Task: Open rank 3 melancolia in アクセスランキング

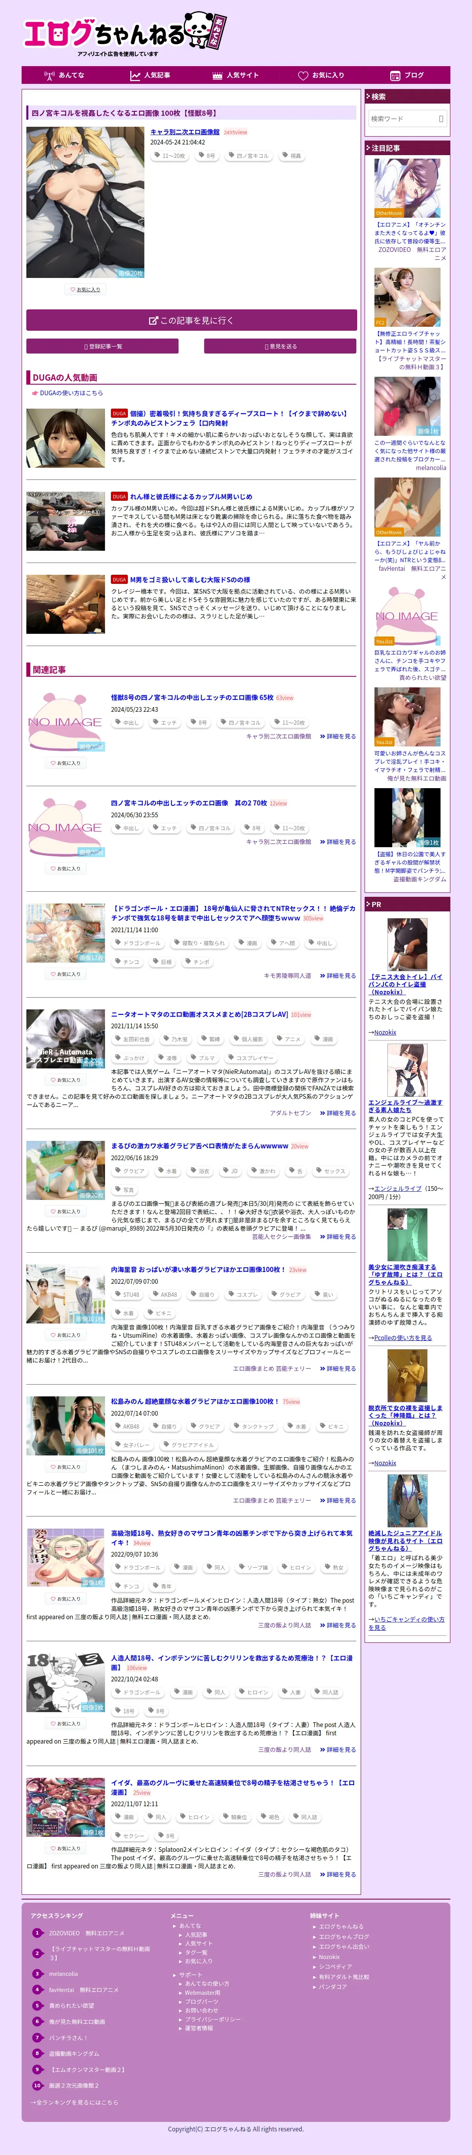Action: (63, 1974)
